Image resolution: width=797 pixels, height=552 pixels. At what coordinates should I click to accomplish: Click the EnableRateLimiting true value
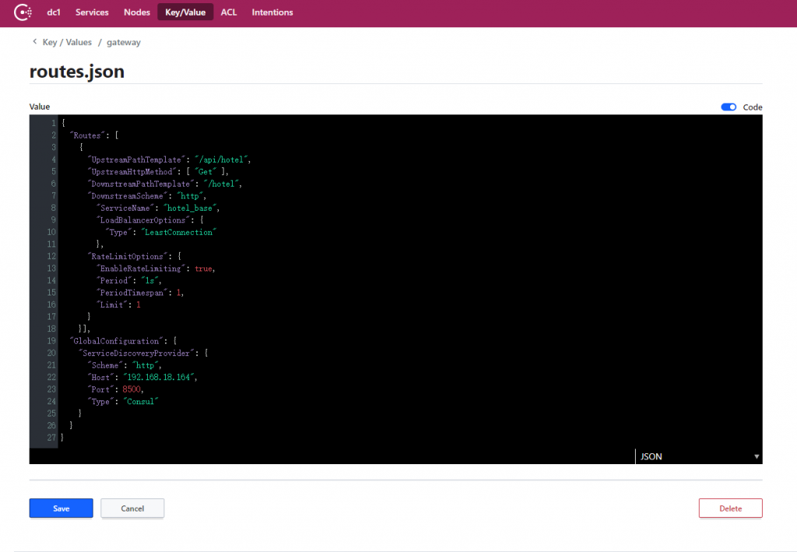coord(204,268)
